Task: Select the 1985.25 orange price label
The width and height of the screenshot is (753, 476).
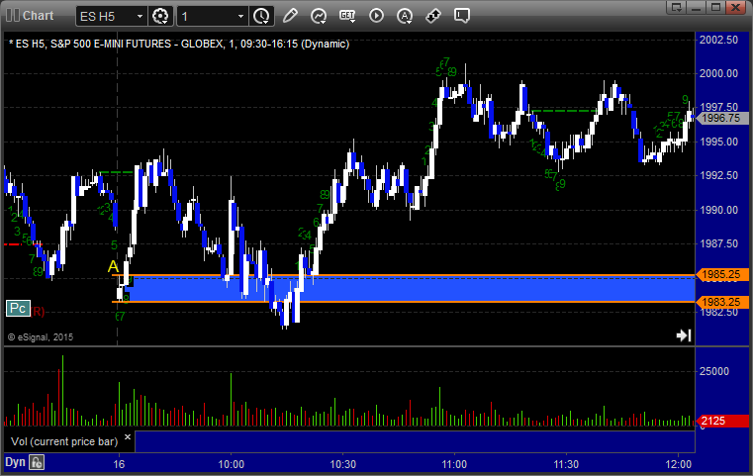Action: coord(722,274)
